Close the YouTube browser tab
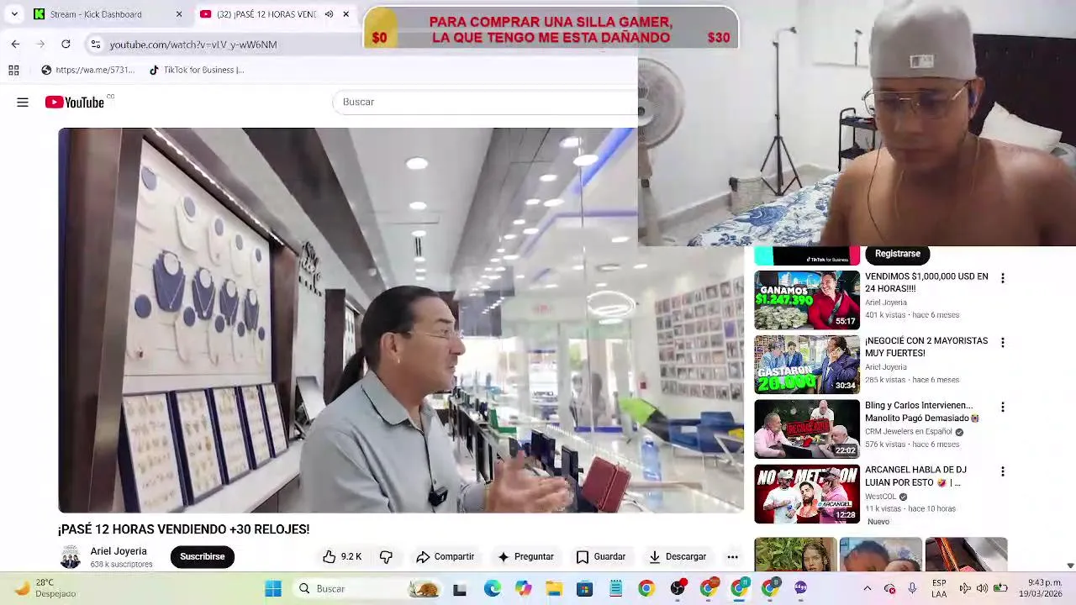This screenshot has height=605, width=1076. click(x=345, y=14)
